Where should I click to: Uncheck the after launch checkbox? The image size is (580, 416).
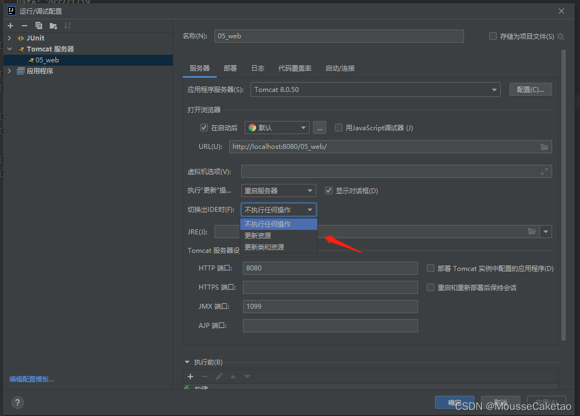[x=204, y=128]
